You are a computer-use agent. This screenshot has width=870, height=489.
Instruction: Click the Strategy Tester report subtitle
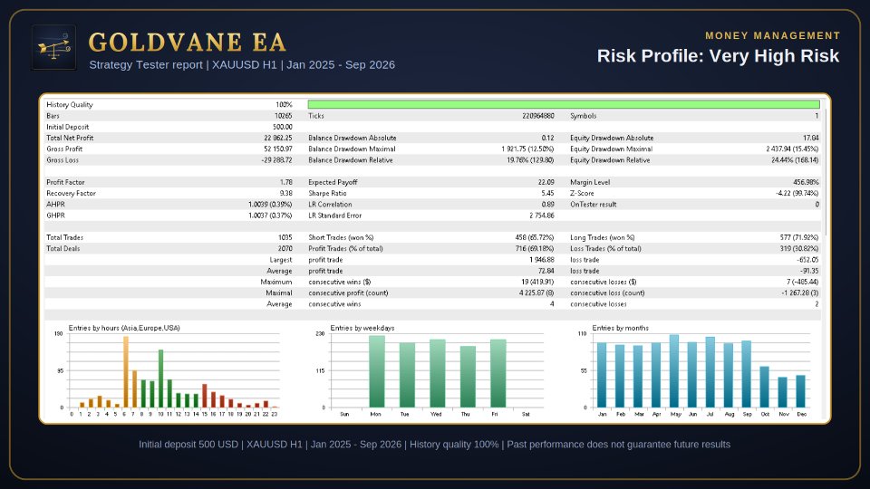coord(242,64)
